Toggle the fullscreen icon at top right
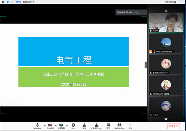 coord(181,2)
